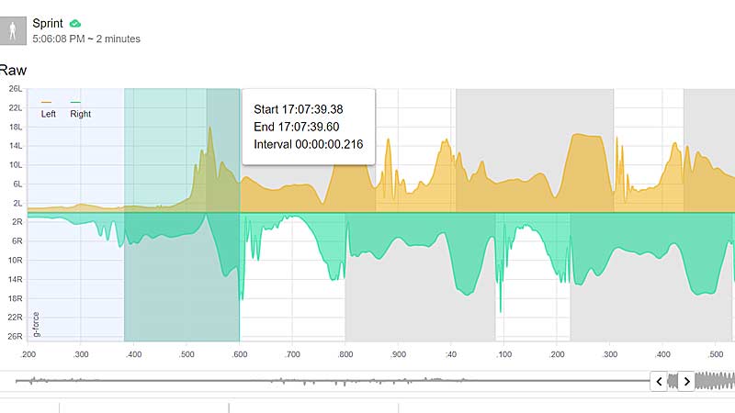This screenshot has height=413, width=735.
Task: Click the .600 time axis label
Action: pyautogui.click(x=240, y=354)
